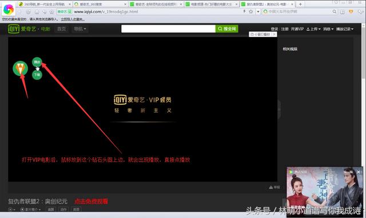Click the 相关视频 related videos heading
The width and height of the screenshot is (366, 218).
(290, 49)
